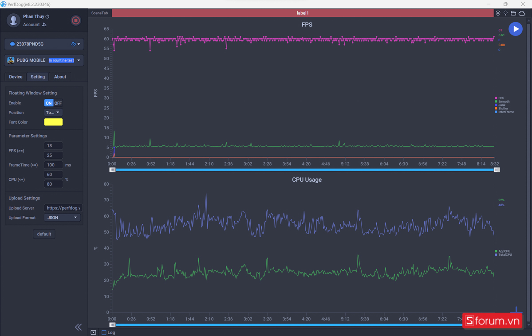Screen dimensions: 532x336
Task: Click the Upload Server URL field
Action: pyautogui.click(x=63, y=208)
